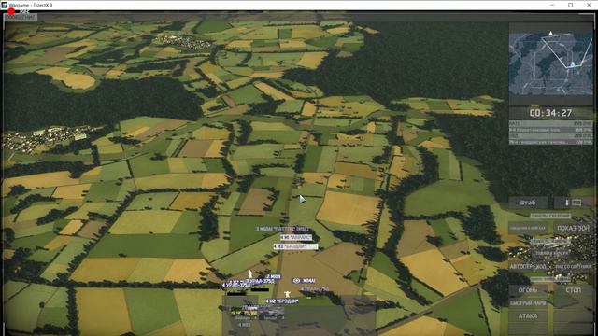Toggle АВТОПЕРЕХОД mode
This screenshot has height=336, width=598.
[528, 267]
